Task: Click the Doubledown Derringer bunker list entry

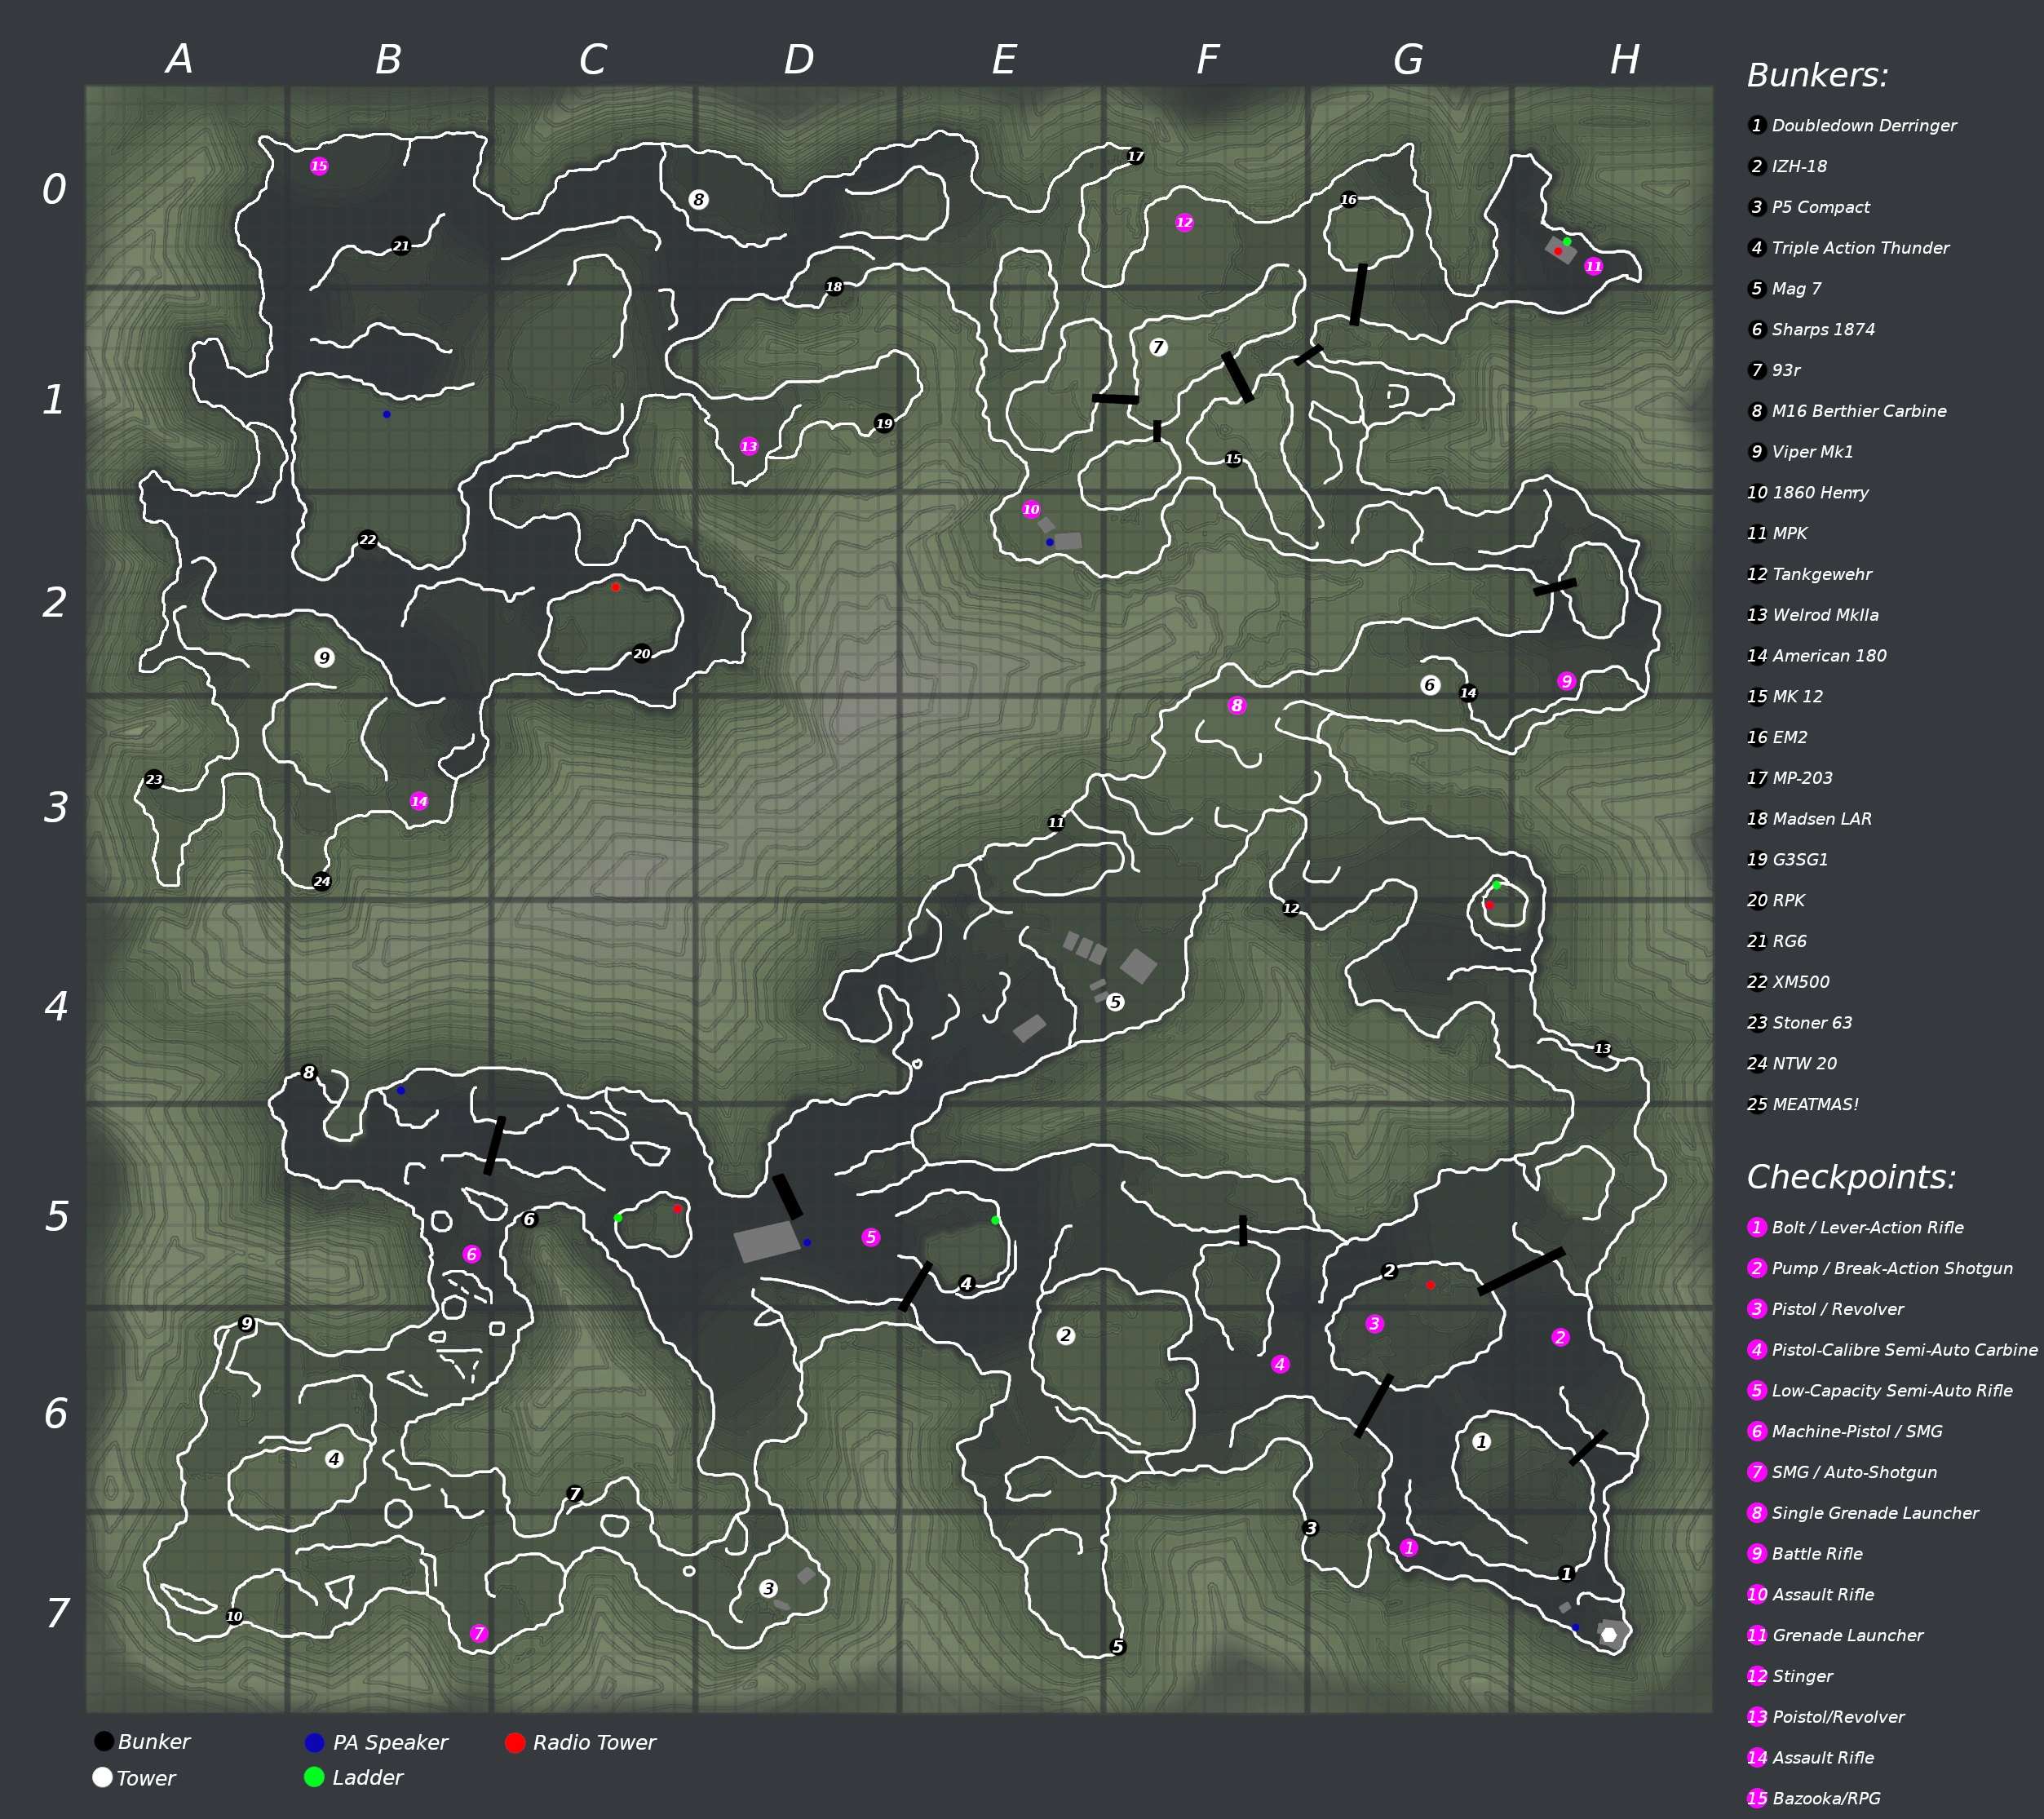Action: pos(1863,125)
